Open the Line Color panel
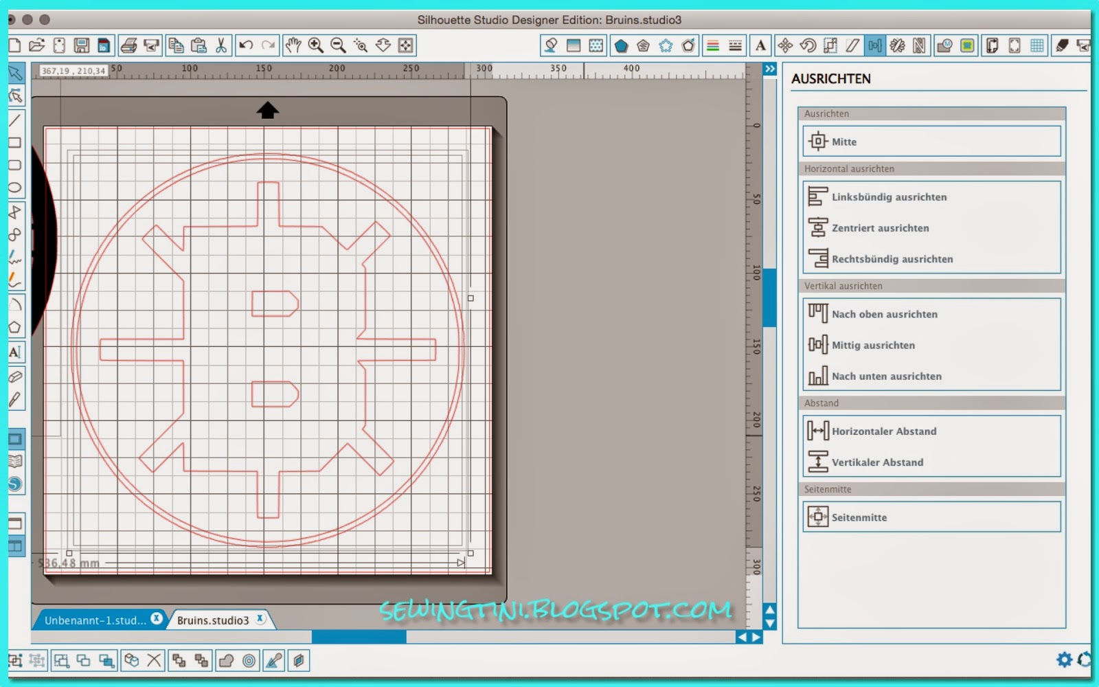The height and width of the screenshot is (687, 1099). click(713, 45)
